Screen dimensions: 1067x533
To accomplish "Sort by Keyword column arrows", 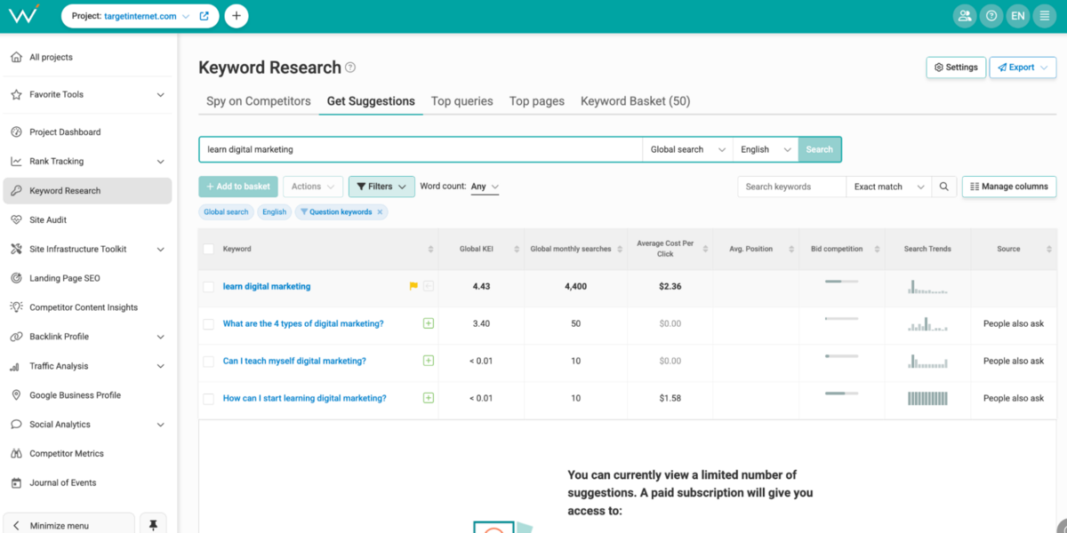I will tap(431, 249).
